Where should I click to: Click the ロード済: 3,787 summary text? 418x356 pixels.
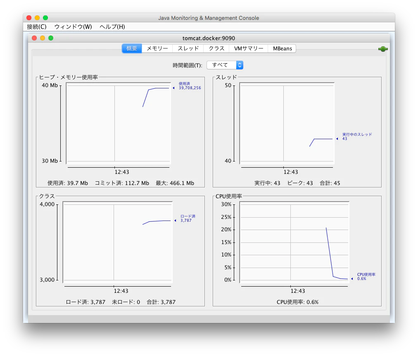pos(85,302)
